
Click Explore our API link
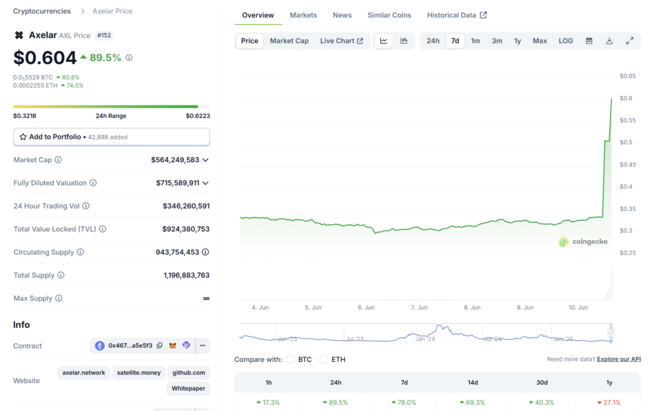(618, 359)
